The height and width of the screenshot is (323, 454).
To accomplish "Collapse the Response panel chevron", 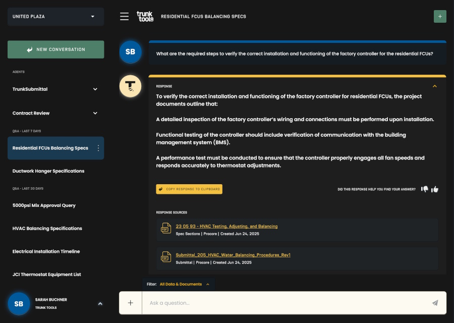I will (434, 86).
